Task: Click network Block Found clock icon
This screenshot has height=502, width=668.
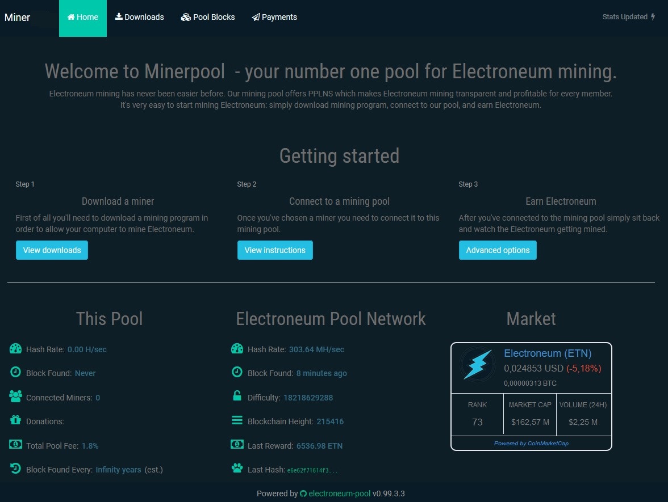Action: coord(237,372)
